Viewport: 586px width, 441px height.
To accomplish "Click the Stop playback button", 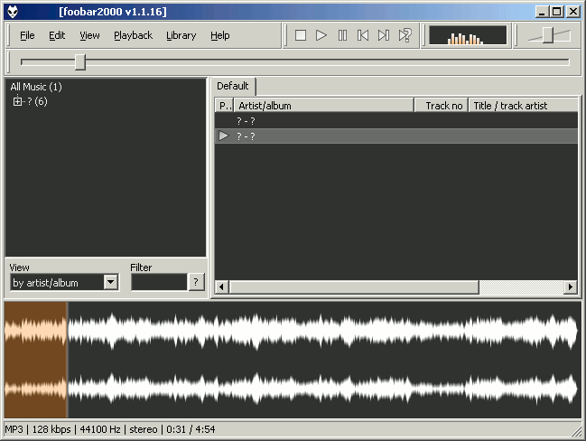I will [x=301, y=35].
